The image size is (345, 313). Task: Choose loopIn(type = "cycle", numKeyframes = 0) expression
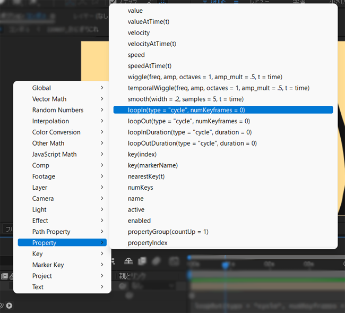(186, 110)
